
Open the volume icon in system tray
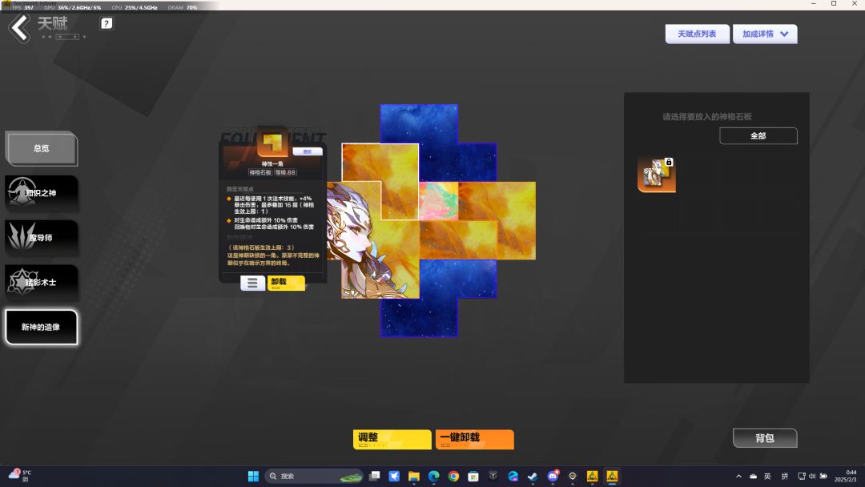pyautogui.click(x=812, y=476)
